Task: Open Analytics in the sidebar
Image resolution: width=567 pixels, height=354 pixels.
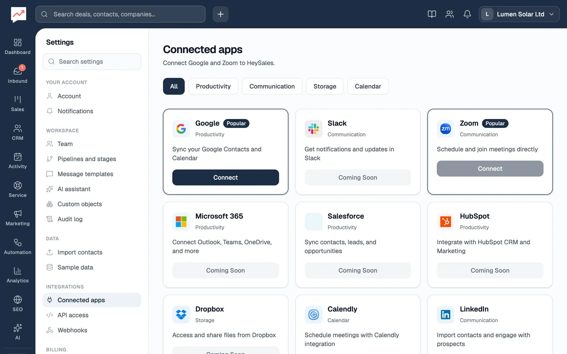Action: [17, 275]
